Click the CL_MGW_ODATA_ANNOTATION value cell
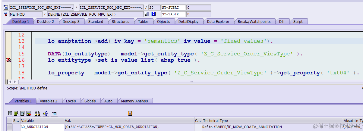This screenshot has width=363, height=131. (x=129, y=127)
